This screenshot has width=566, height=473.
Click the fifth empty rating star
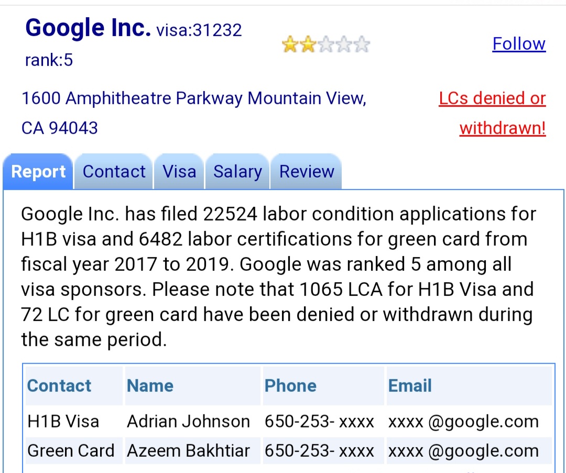pos(361,45)
